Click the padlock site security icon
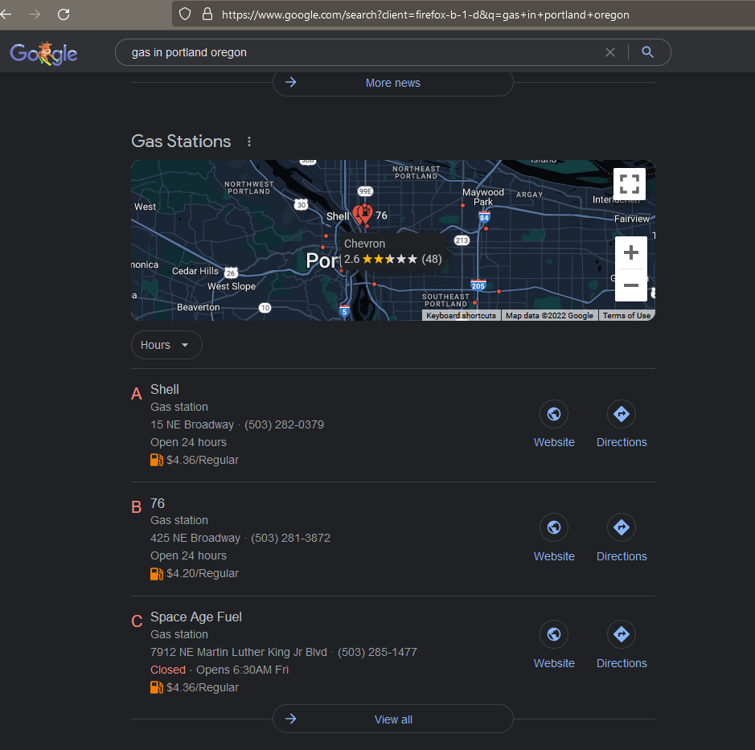Viewport: 755px width, 750px height. 207,14
